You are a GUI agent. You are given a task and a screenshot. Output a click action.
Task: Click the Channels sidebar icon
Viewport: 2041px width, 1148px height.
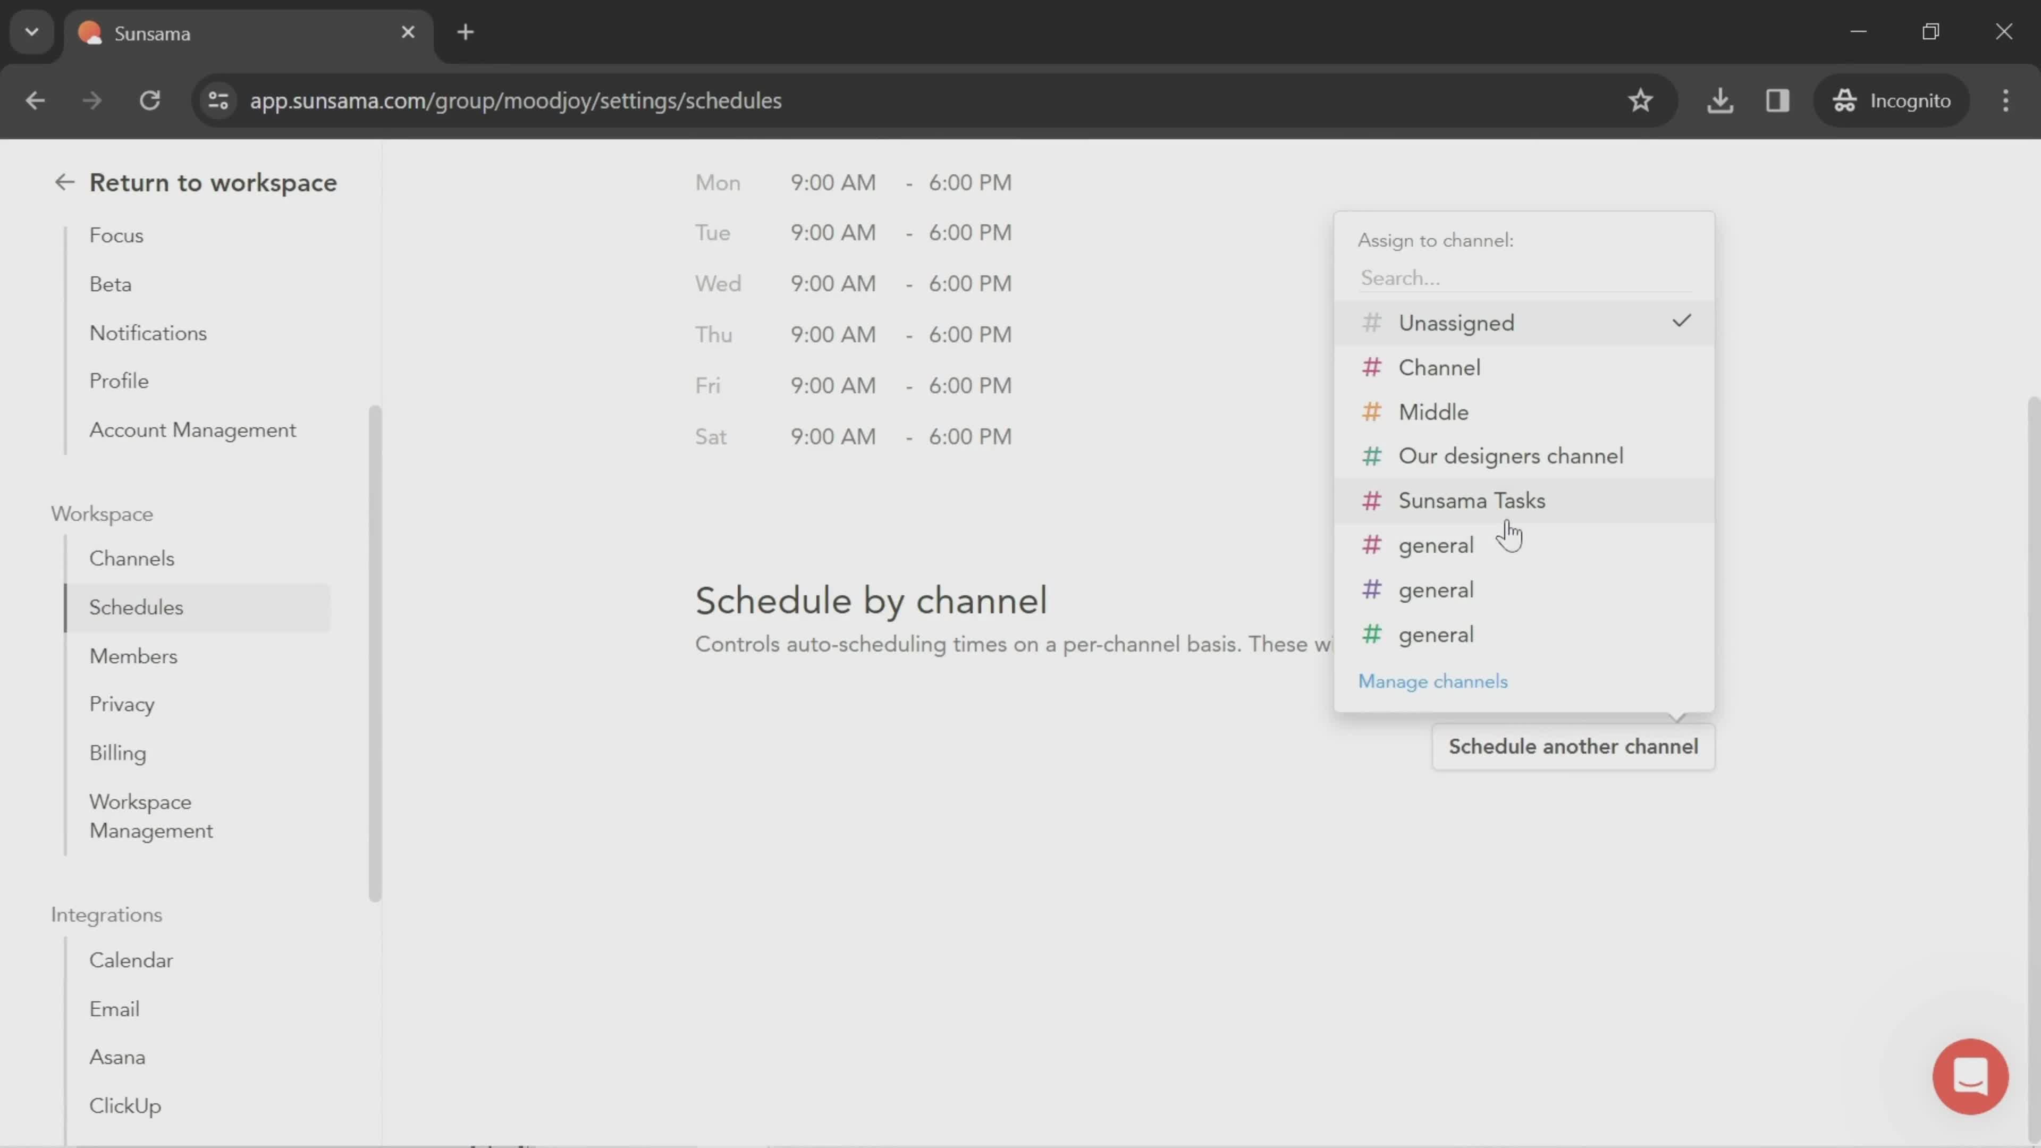(130, 558)
